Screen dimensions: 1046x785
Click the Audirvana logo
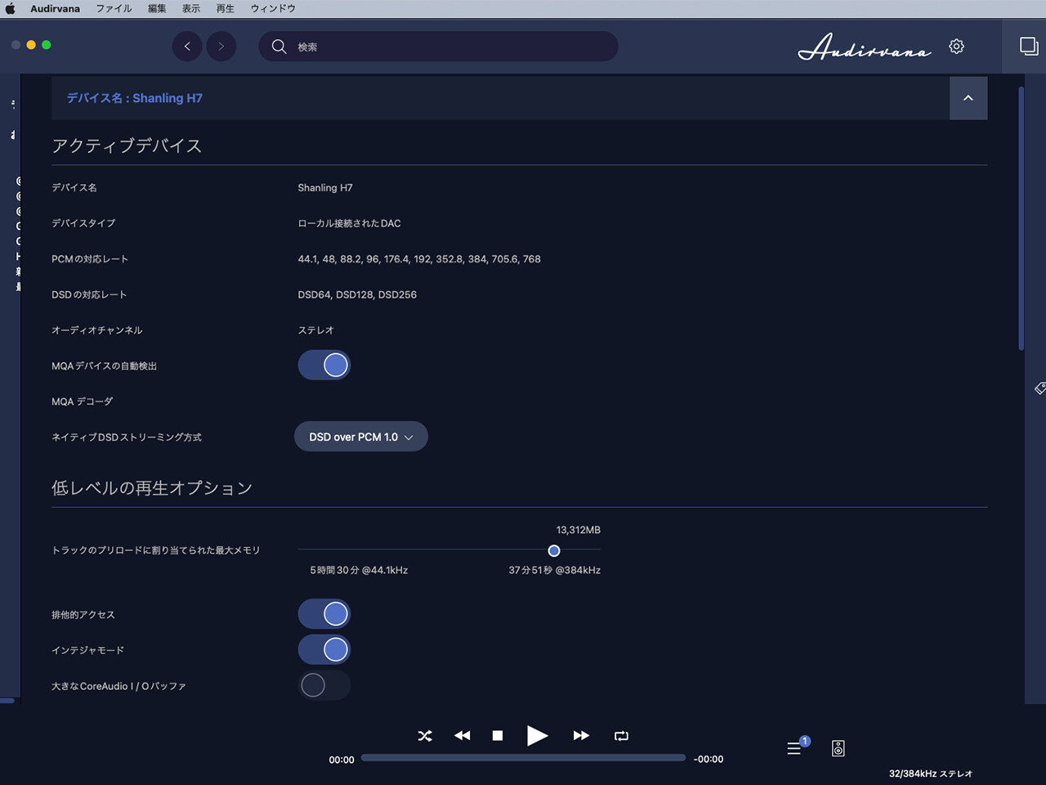click(865, 47)
